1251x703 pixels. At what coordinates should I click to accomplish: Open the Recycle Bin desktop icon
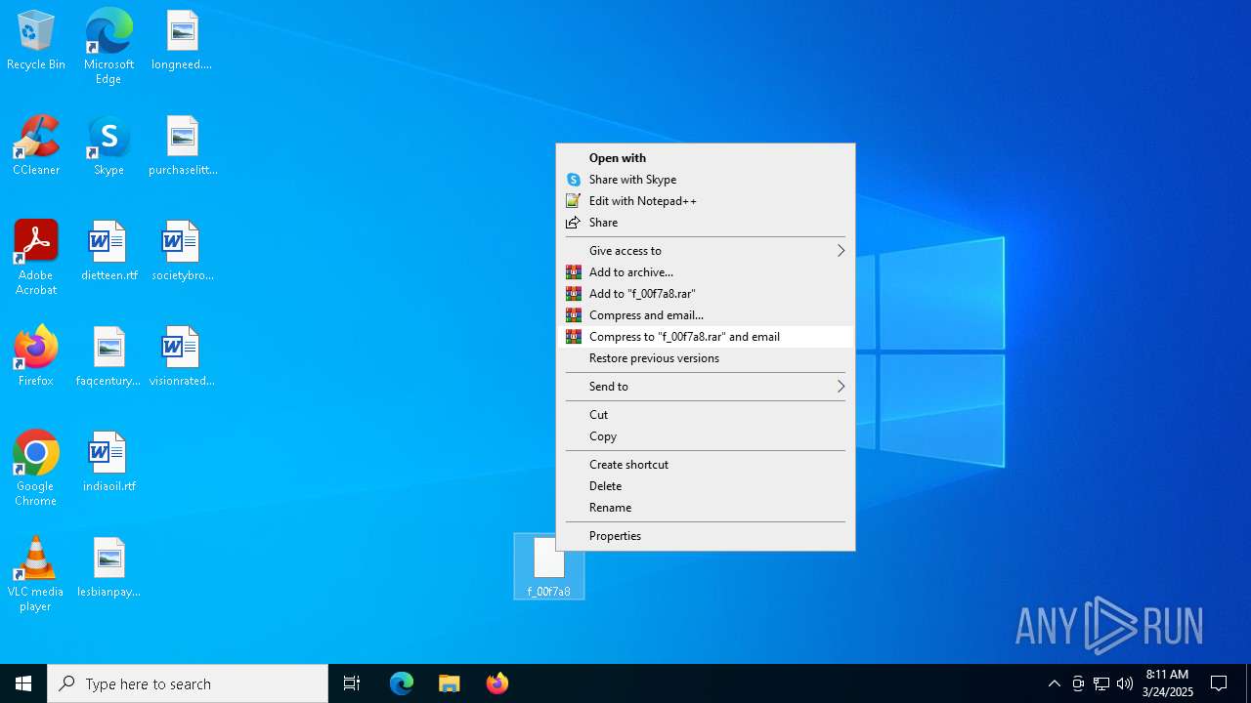[x=36, y=40]
